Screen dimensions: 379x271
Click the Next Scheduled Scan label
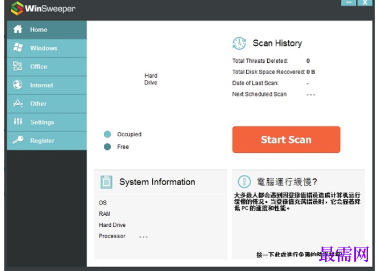pos(259,94)
